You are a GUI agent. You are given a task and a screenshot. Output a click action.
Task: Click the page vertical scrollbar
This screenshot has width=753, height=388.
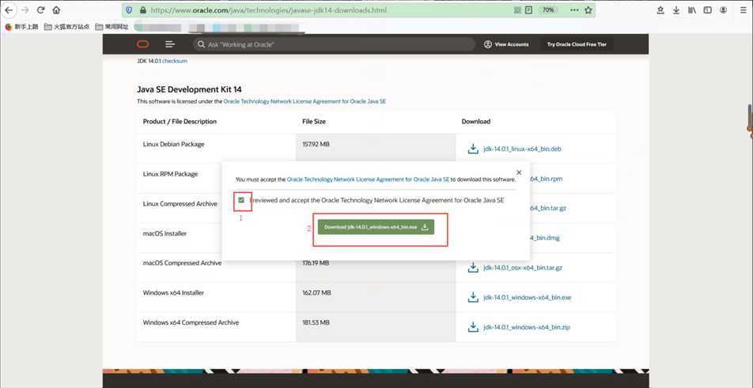[x=749, y=118]
